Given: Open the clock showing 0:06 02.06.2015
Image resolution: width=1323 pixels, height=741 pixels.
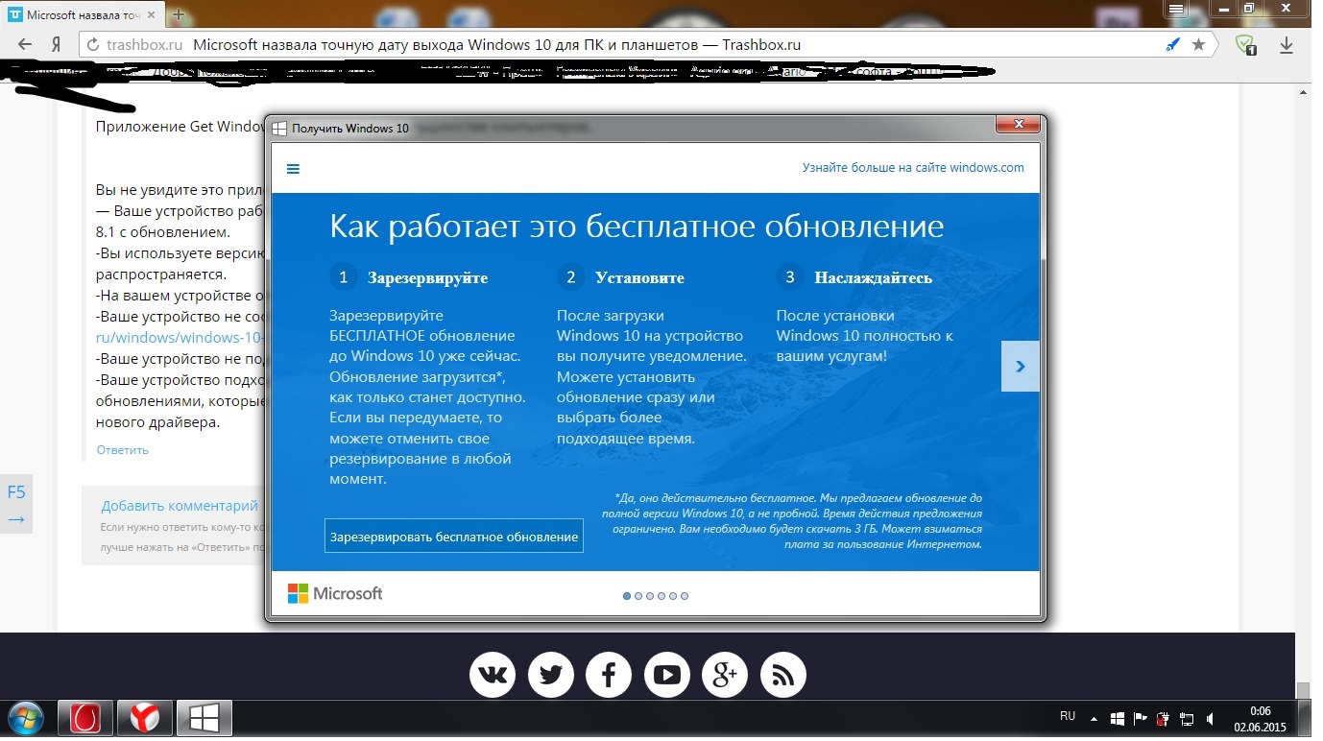Looking at the screenshot, I should click(1260, 719).
